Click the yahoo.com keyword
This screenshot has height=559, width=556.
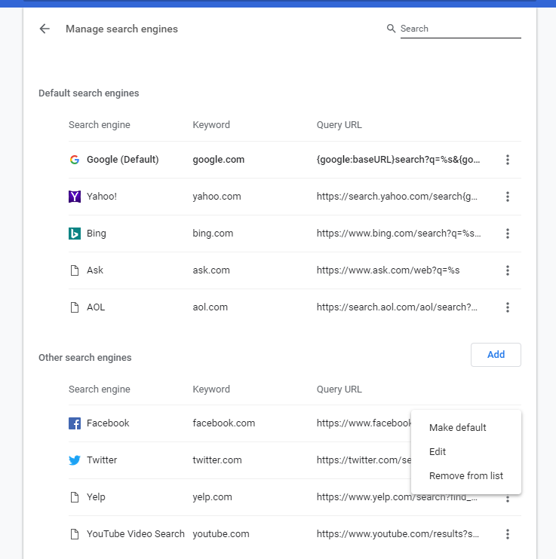point(217,197)
